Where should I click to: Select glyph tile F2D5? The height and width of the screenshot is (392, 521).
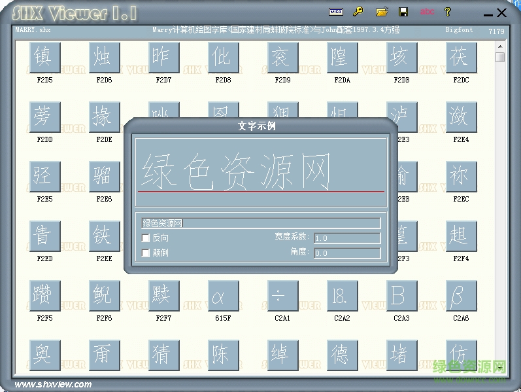pyautogui.click(x=44, y=57)
